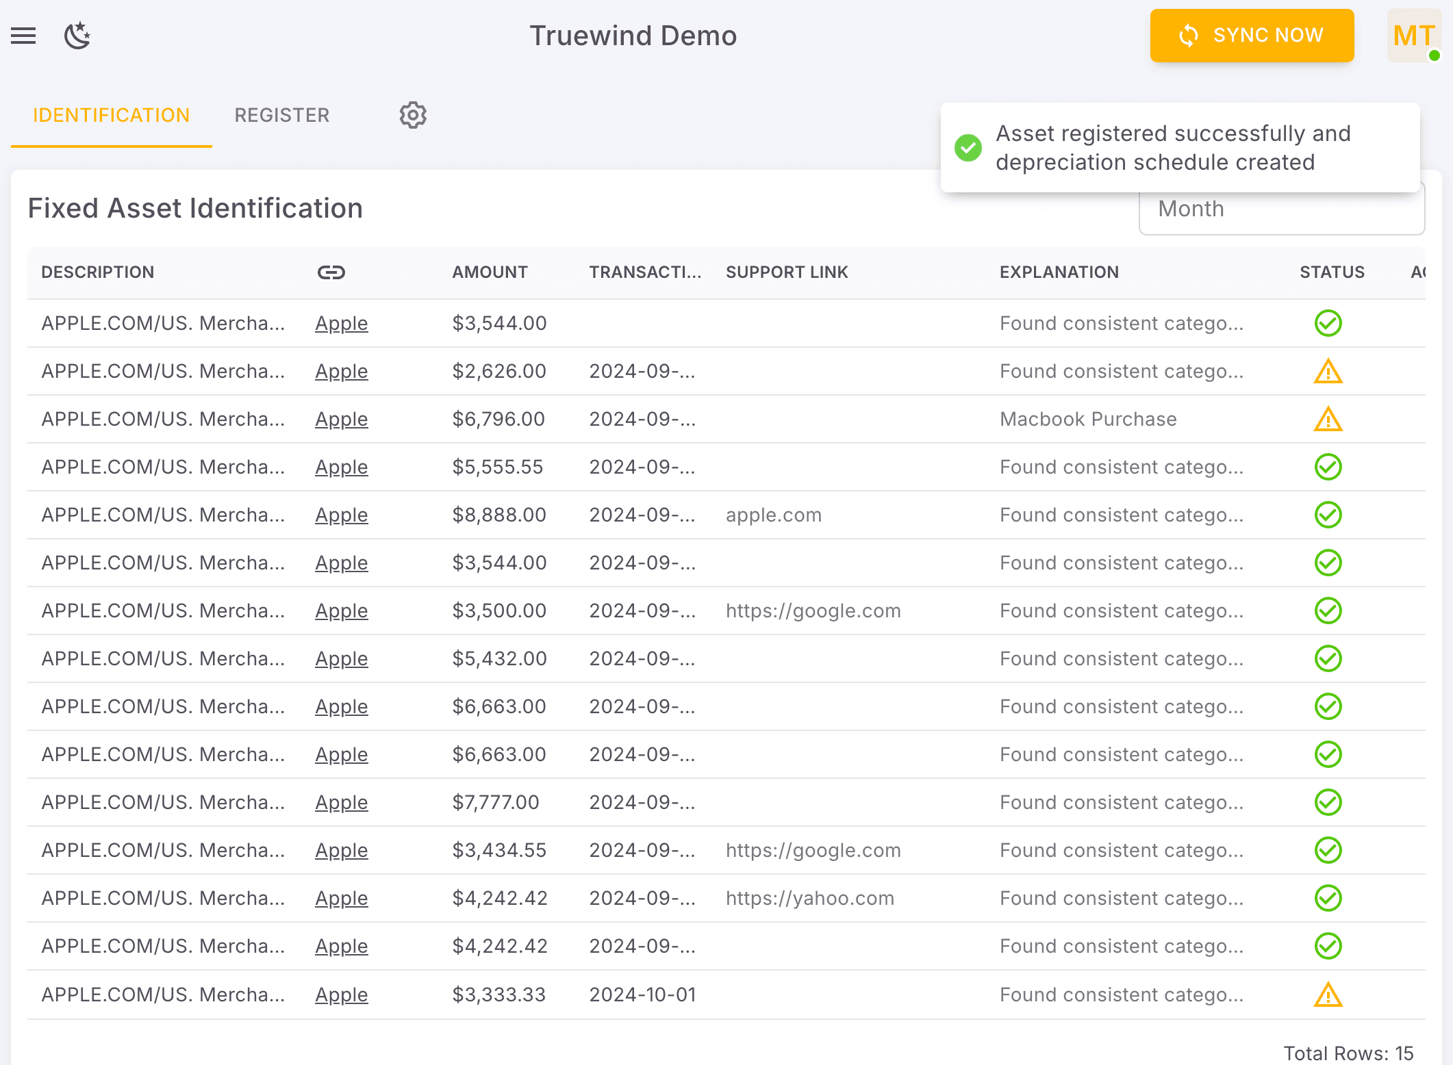Screen dimensions: 1453x1065
Task: Open settings with the gear icon
Action: coord(412,115)
